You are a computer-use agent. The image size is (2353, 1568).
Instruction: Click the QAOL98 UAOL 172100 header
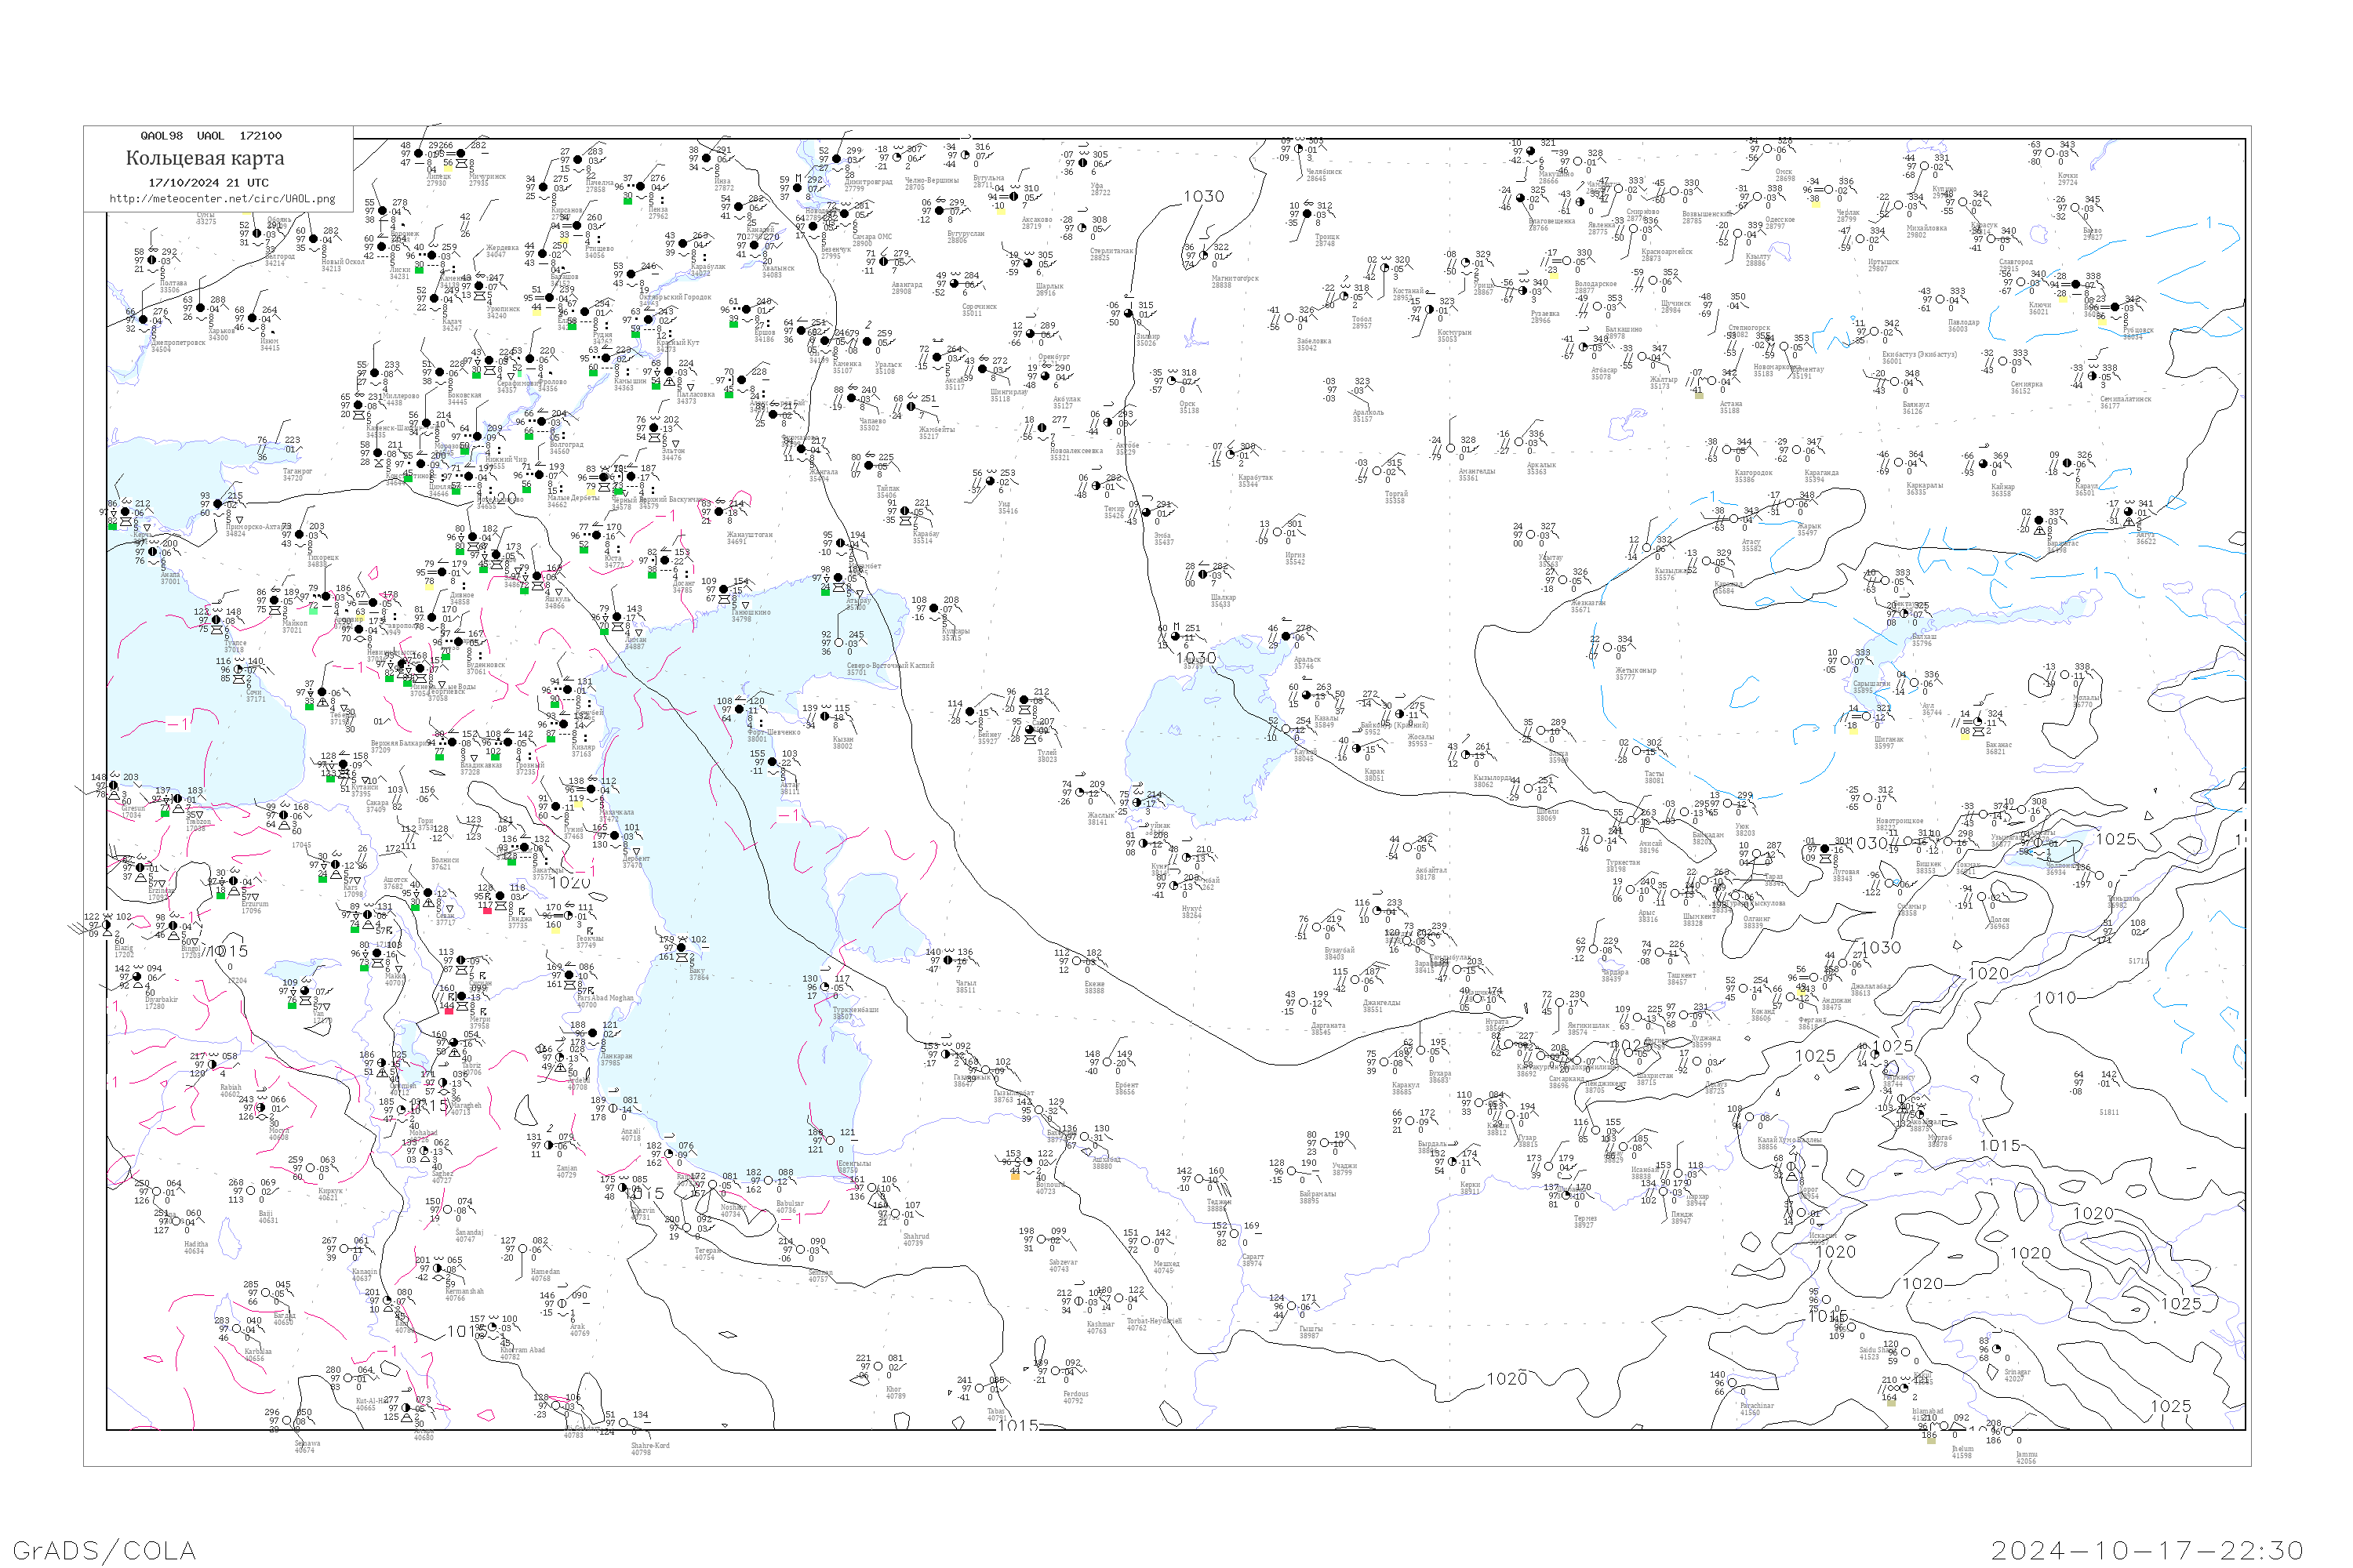pos(211,136)
